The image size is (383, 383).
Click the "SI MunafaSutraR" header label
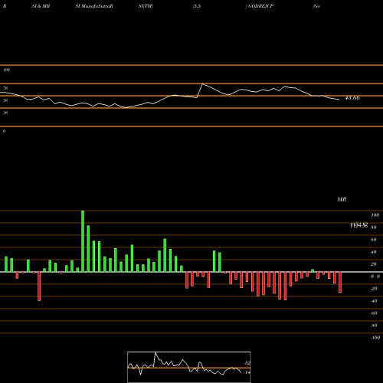pos(94,6)
